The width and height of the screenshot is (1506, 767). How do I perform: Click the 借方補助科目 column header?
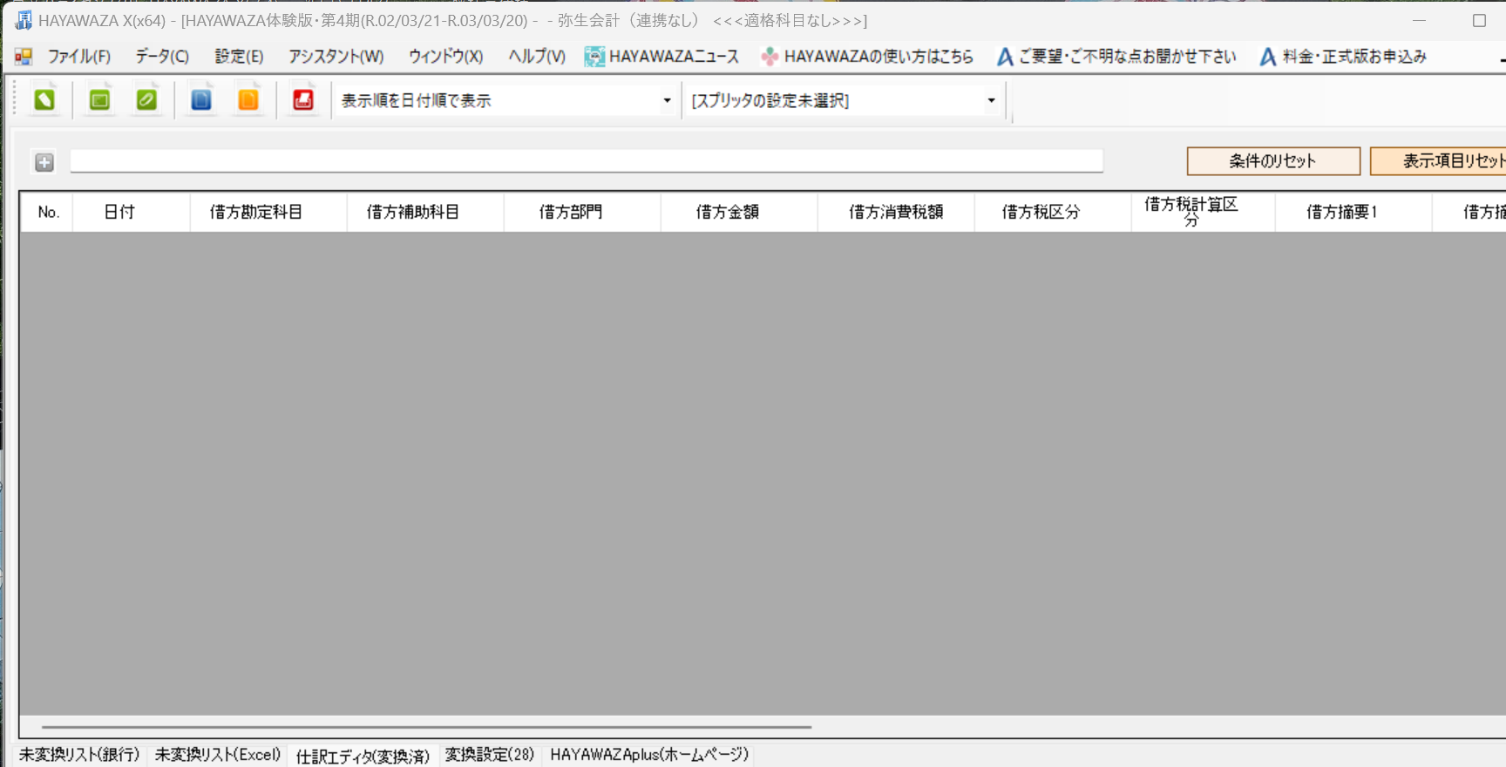425,212
